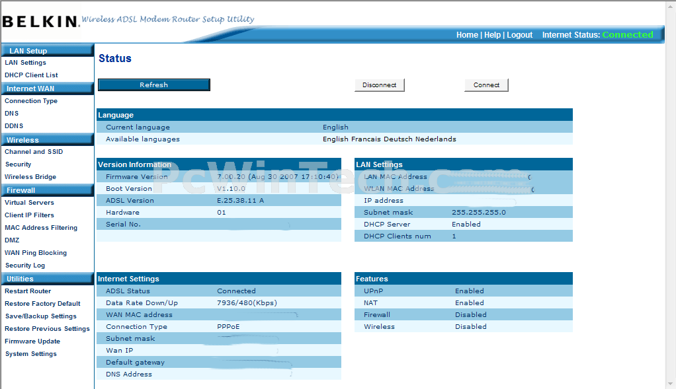Open the DDNS settings page
The height and width of the screenshot is (389, 676).
[x=14, y=125]
